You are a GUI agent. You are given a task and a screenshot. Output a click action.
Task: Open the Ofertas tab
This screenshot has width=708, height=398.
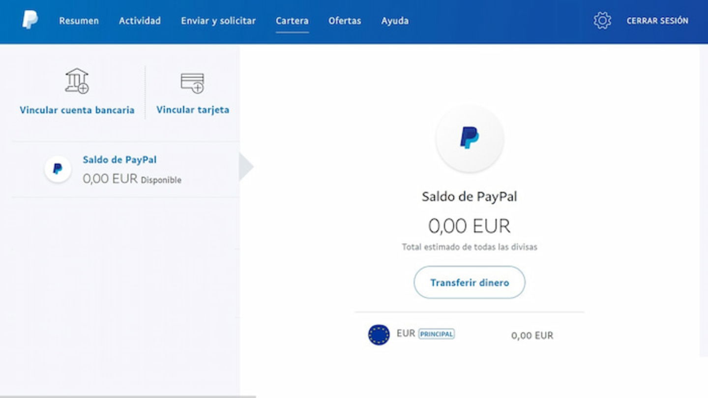(345, 21)
